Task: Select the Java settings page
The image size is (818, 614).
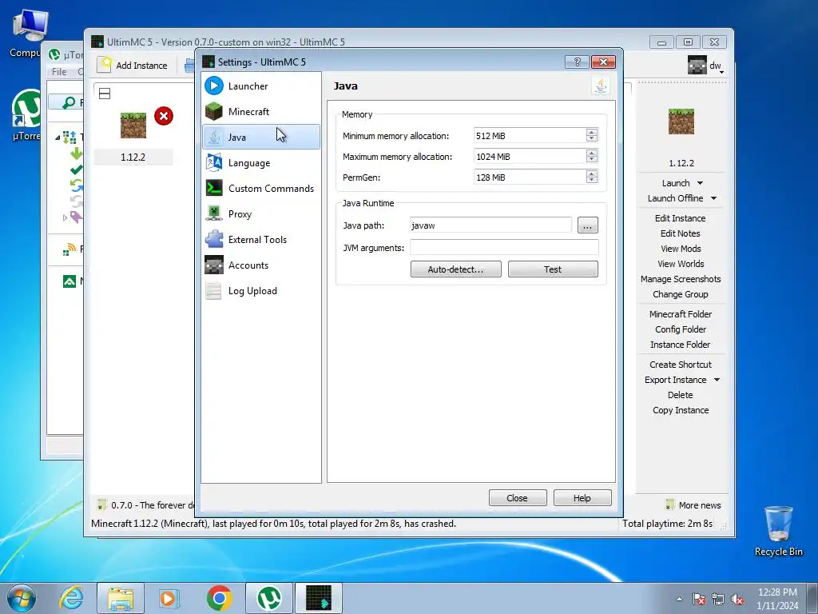Action: coord(261,137)
